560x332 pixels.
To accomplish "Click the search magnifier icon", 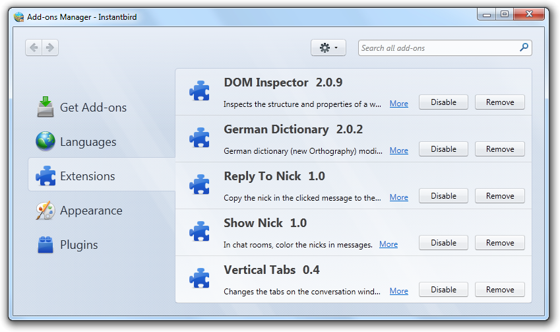I will (524, 48).
